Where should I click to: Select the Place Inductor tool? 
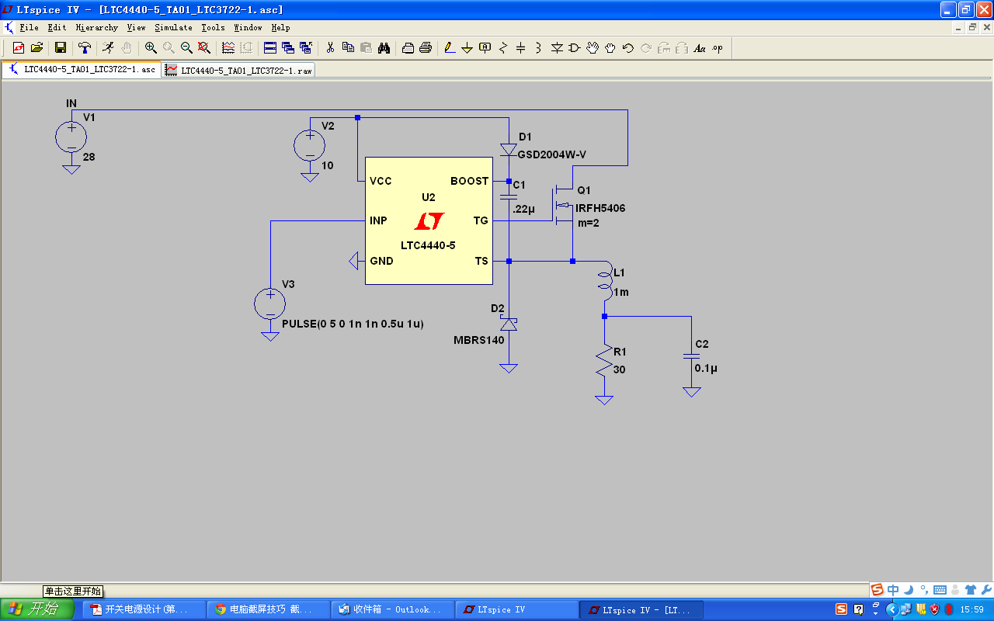coord(539,48)
